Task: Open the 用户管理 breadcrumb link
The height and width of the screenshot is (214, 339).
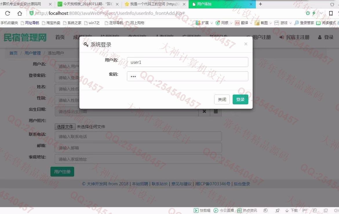Action: pyautogui.click(x=33, y=53)
